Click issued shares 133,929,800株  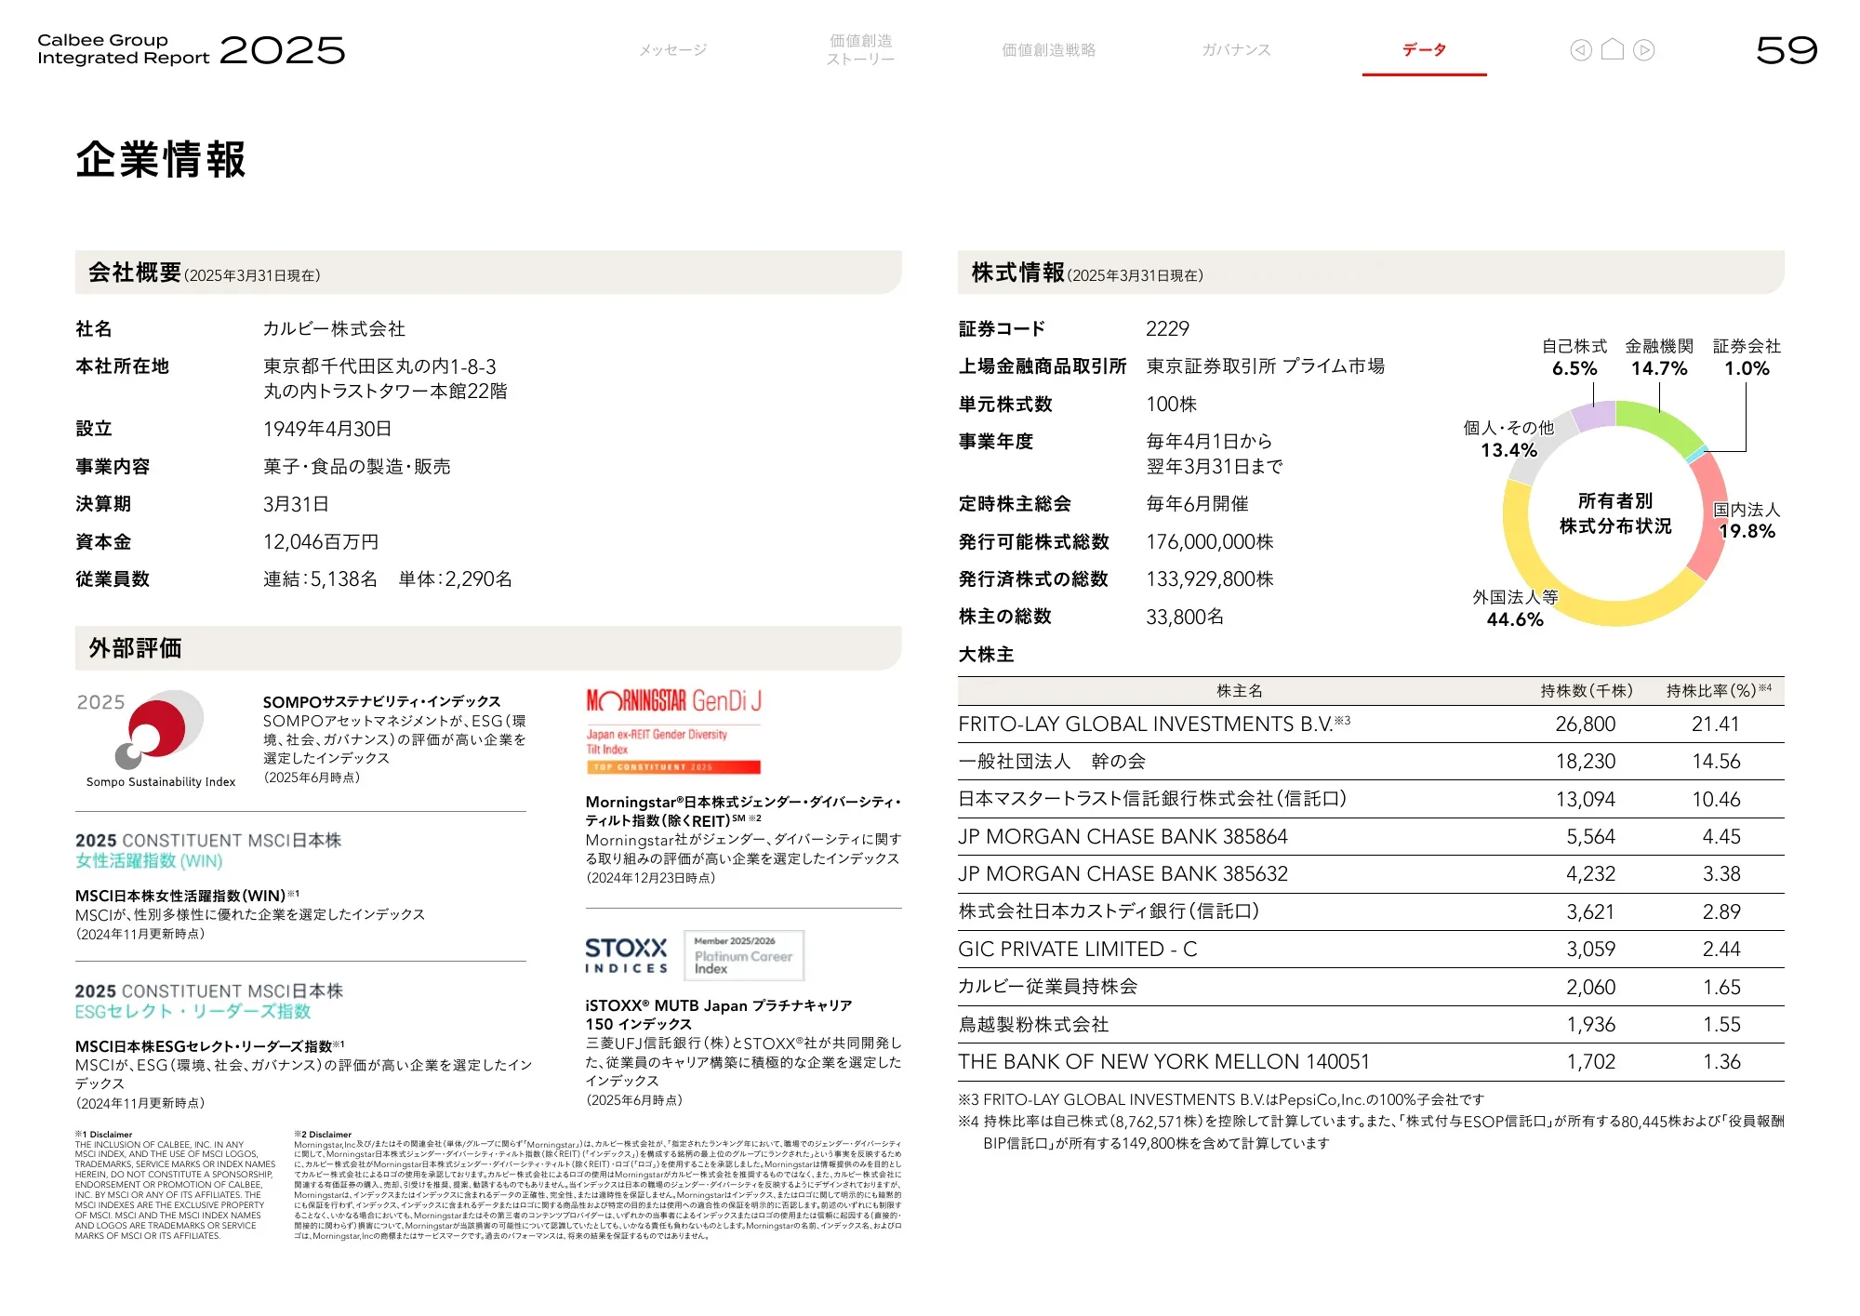point(1210,579)
